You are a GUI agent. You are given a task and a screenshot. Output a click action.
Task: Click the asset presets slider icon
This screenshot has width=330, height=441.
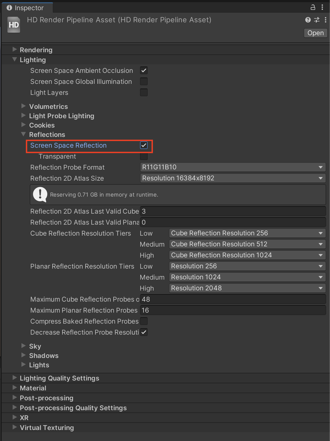tap(317, 20)
